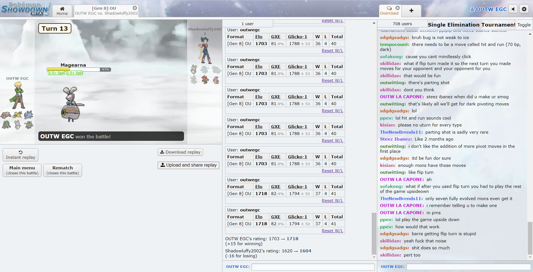Click the OUTW EGC trainer sprite
This screenshot has width=533, height=272.
[x=18, y=95]
